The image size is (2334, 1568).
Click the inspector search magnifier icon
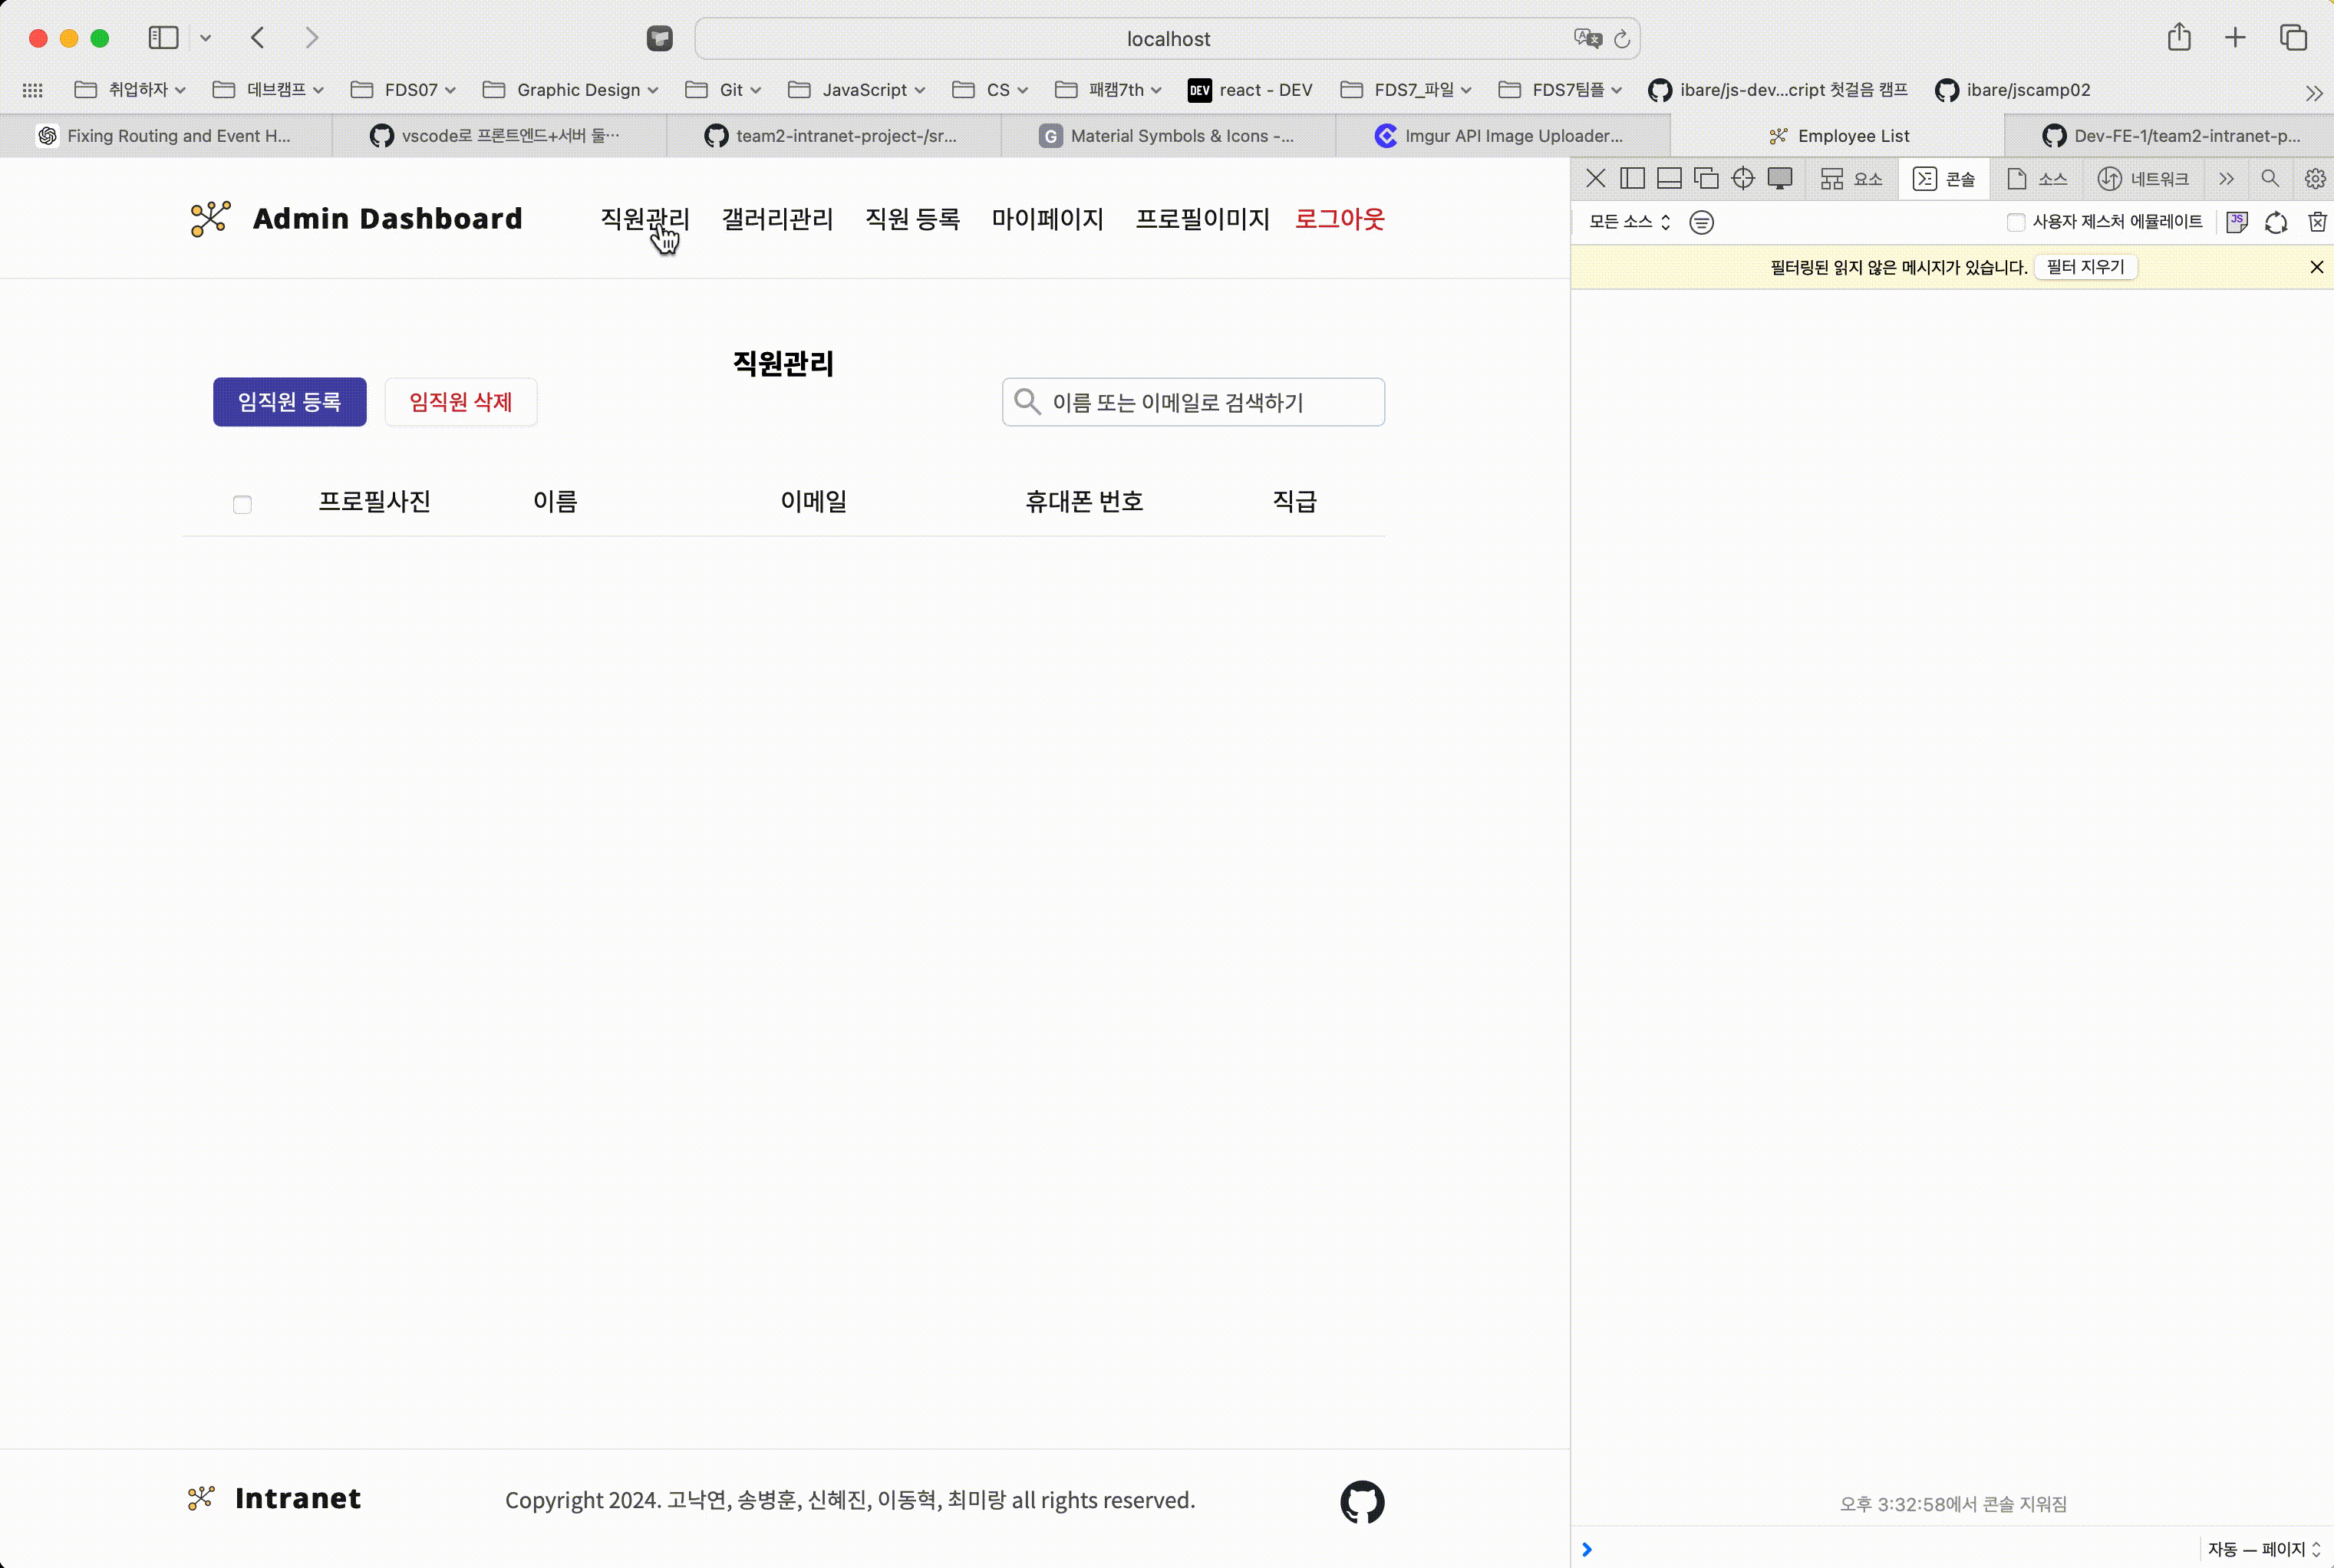[x=2270, y=179]
